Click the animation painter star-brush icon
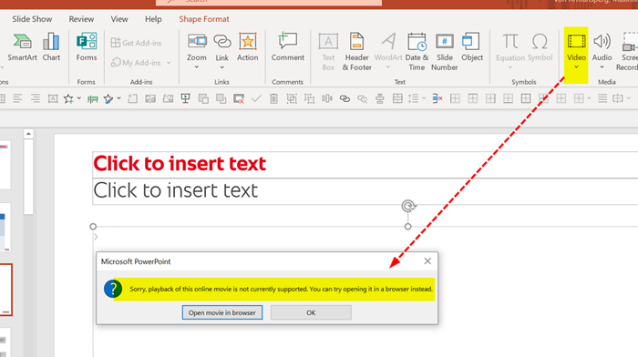Viewport: 638px width, 357px height. click(108, 98)
